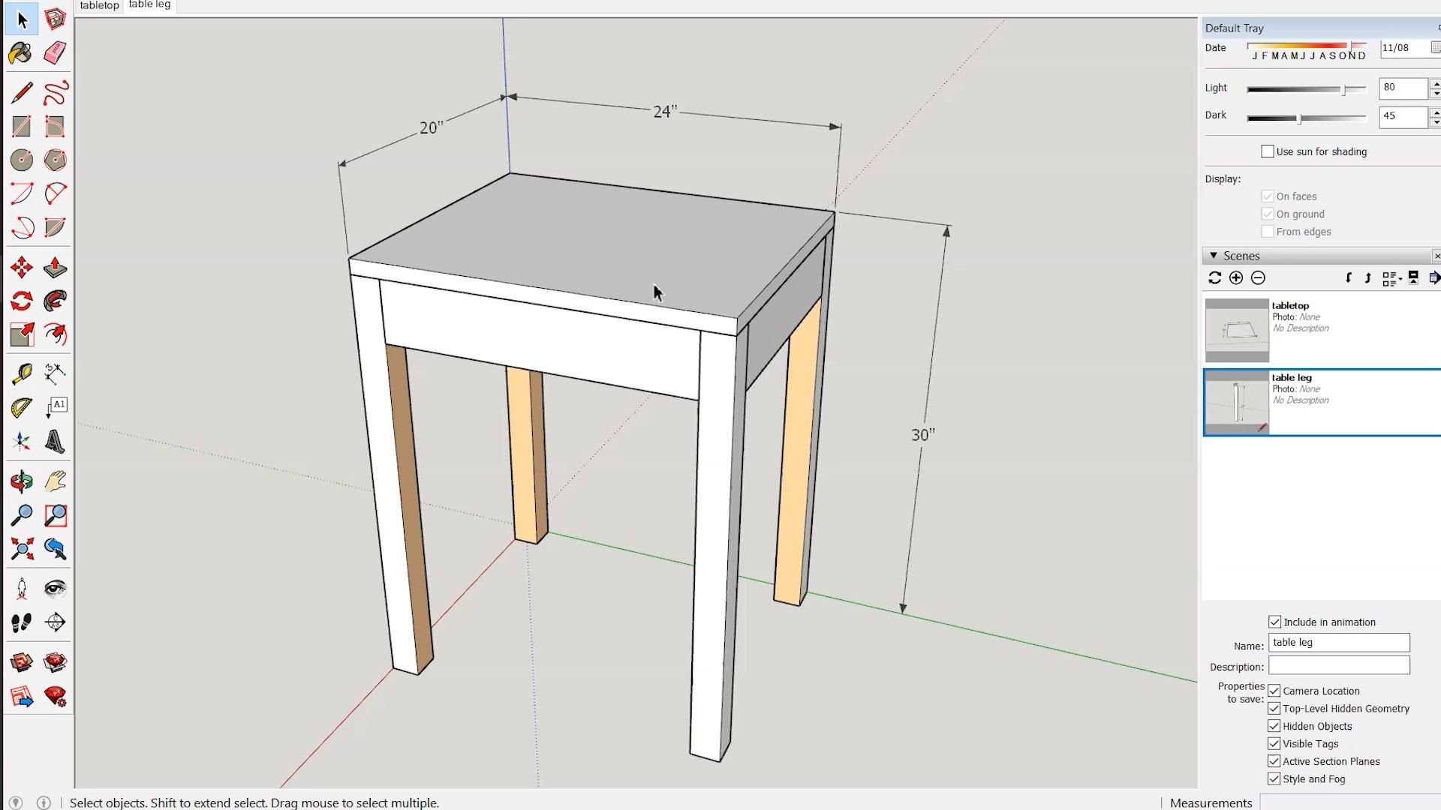1441x810 pixels.
Task: Add a new scene in Scenes panel
Action: [1236, 278]
